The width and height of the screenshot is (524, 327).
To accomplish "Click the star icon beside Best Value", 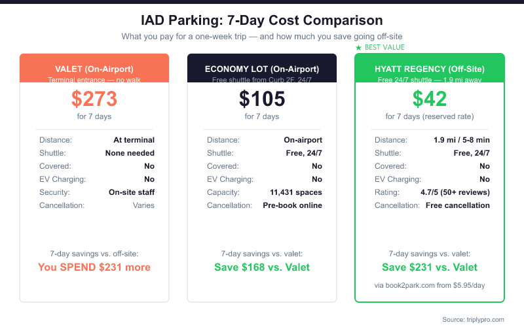I will [x=358, y=48].
